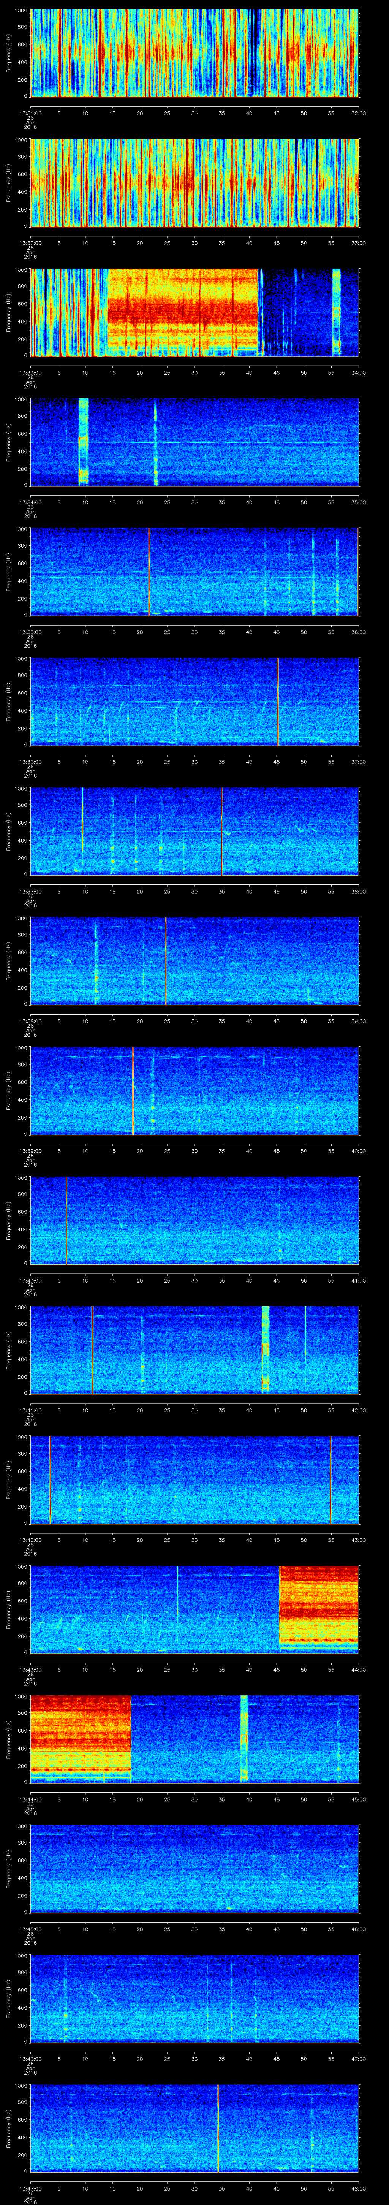The width and height of the screenshot is (389, 2205).
Task: Click the '13:37:00' start time label
Action: click(x=30, y=891)
